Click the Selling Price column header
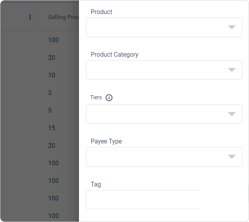This screenshot has width=249, height=222. pos(63,17)
